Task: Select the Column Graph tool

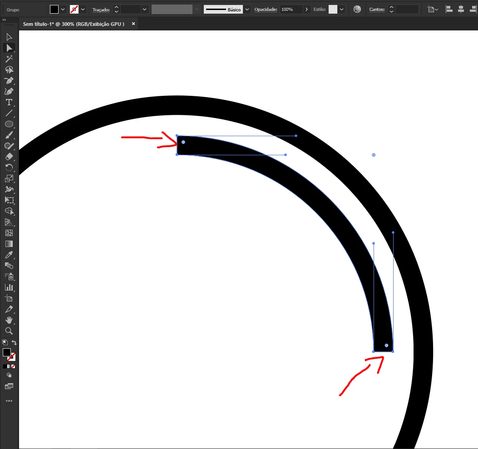Action: (x=9, y=287)
